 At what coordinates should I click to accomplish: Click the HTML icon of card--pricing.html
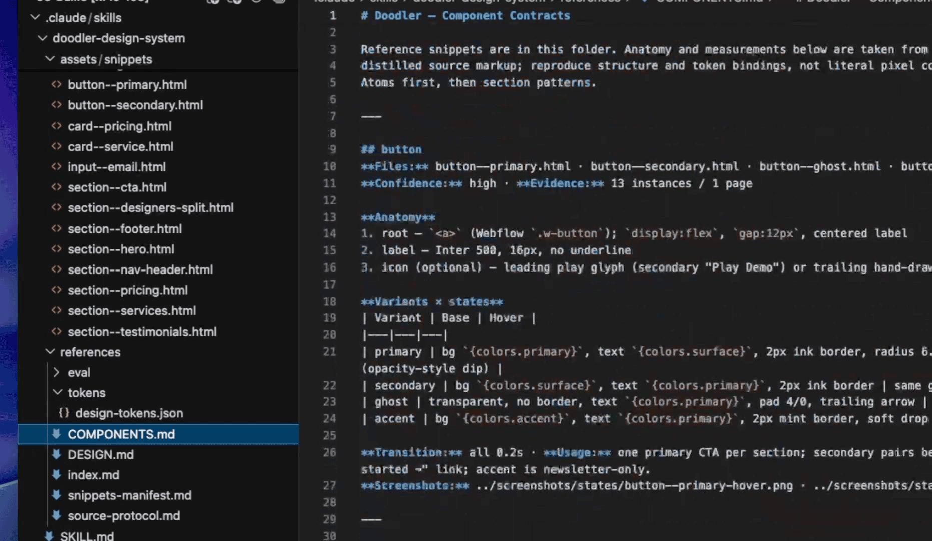pyautogui.click(x=57, y=126)
